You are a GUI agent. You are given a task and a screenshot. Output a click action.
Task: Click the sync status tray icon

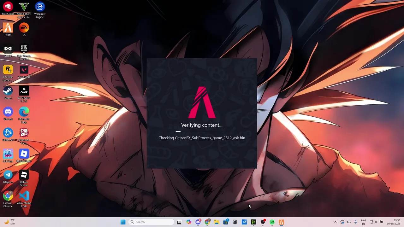tap(342, 222)
